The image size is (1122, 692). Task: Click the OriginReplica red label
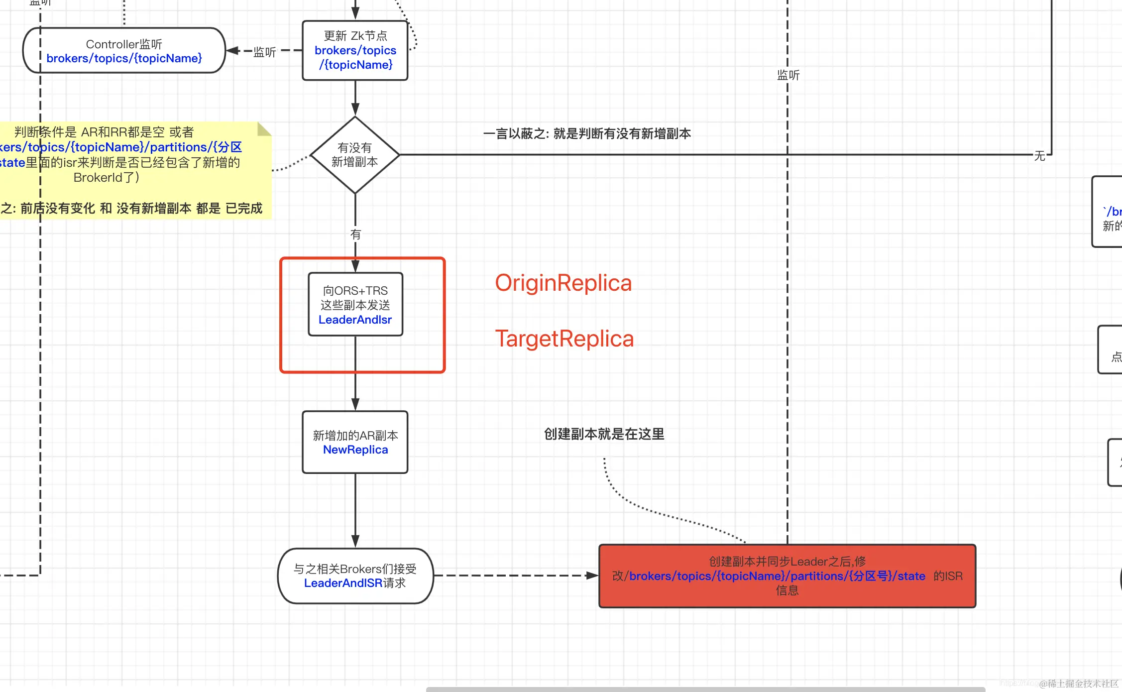(563, 282)
